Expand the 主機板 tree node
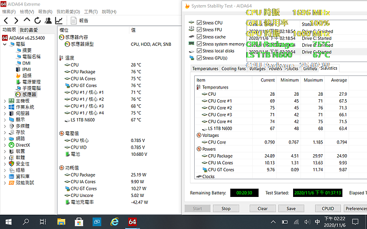367x229 pixels. pos(5,101)
